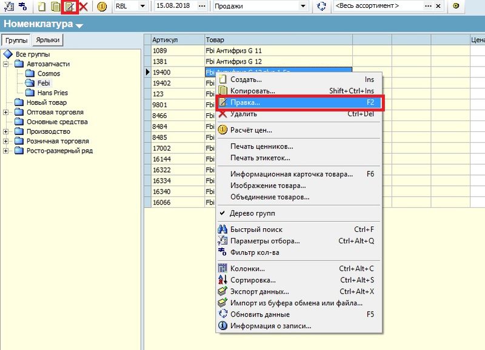485x350 pixels.
Task: Expand the Розничная торговля tree group
Action: tap(6, 141)
